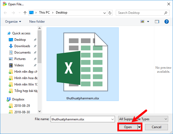Screen dimensions: 173x134
Task: Open the Organize menu
Action: coord(13,22)
